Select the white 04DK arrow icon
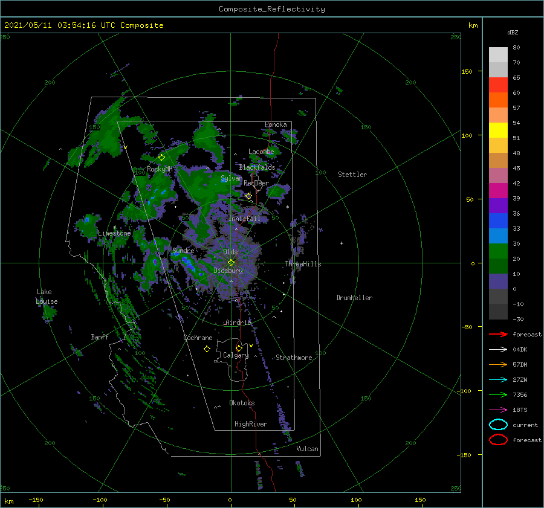Image resolution: width=544 pixels, height=508 pixels. 498,350
